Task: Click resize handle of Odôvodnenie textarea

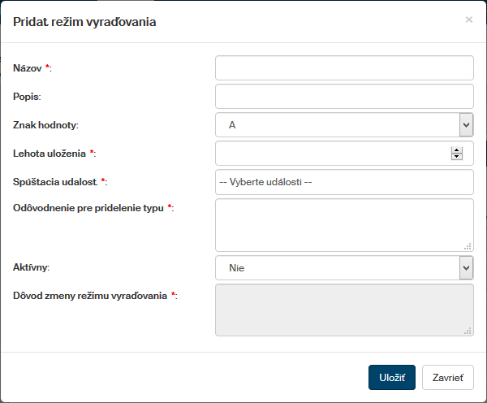Action: [468, 246]
